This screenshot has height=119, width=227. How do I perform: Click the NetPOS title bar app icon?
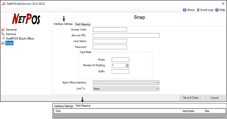[x=4, y=4]
